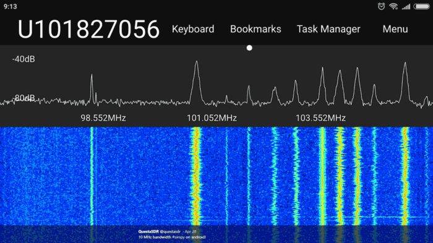Tap the alarm clock status icon
The height and width of the screenshot is (243, 433).
382,6
